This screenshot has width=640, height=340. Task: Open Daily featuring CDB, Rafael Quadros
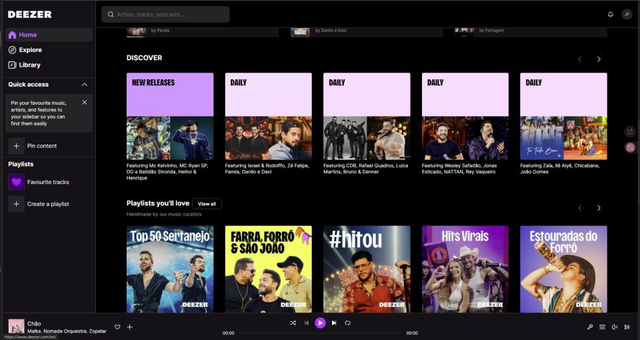pos(367,116)
